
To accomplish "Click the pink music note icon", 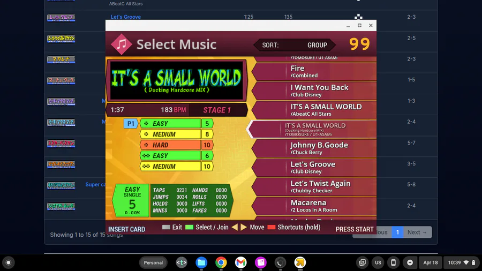I will [122, 44].
